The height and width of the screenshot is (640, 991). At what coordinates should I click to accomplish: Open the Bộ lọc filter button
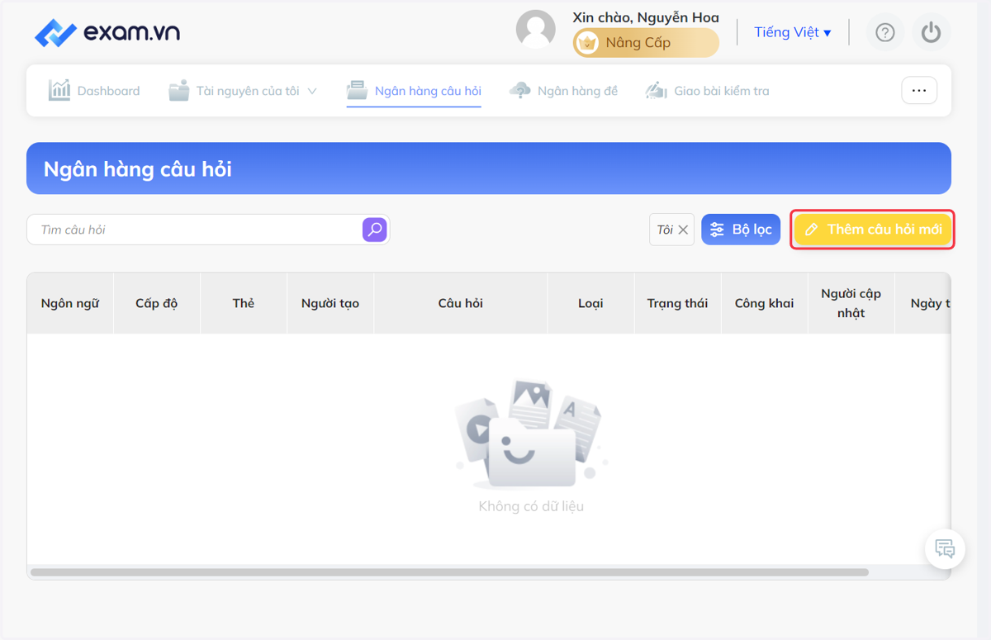tap(741, 230)
